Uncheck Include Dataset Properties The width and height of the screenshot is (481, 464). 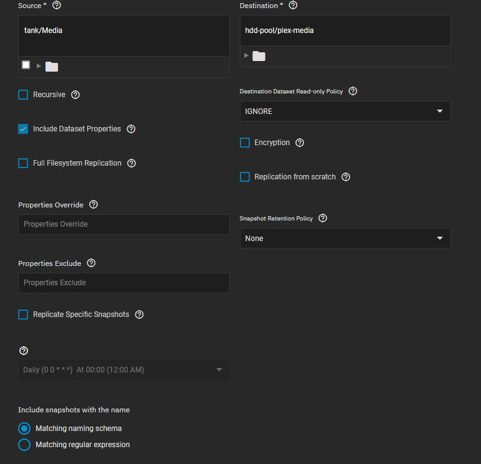coord(23,129)
